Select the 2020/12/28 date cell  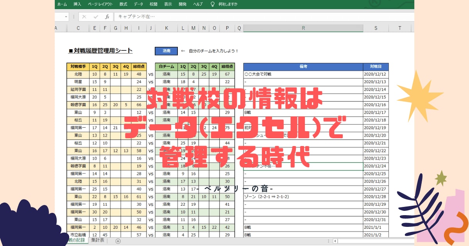tap(376, 196)
